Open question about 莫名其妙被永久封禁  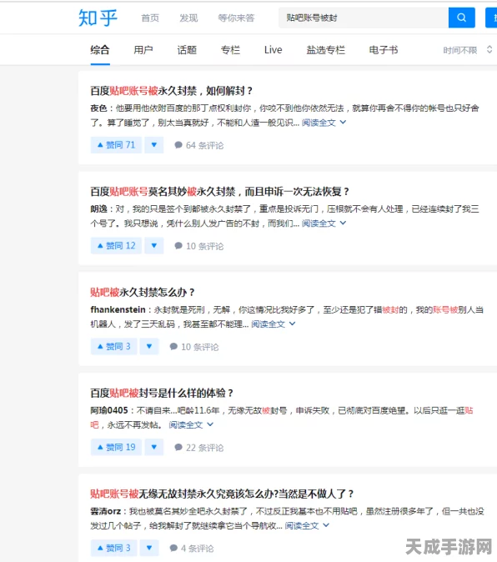point(219,192)
